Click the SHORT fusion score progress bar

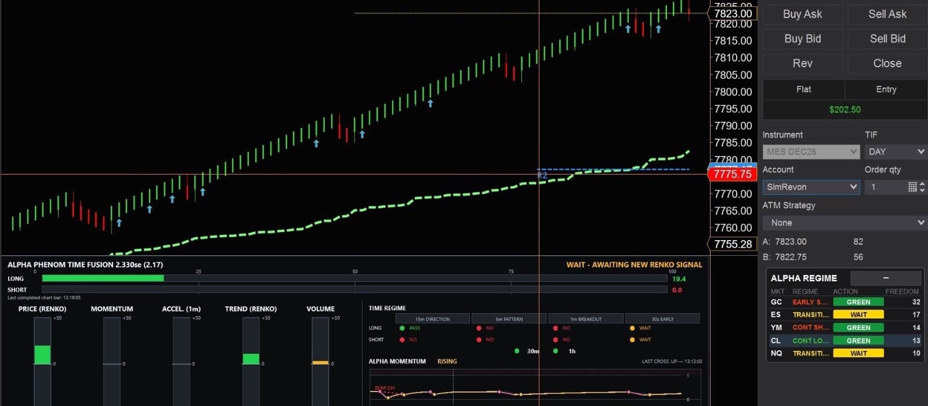pyautogui.click(x=354, y=289)
